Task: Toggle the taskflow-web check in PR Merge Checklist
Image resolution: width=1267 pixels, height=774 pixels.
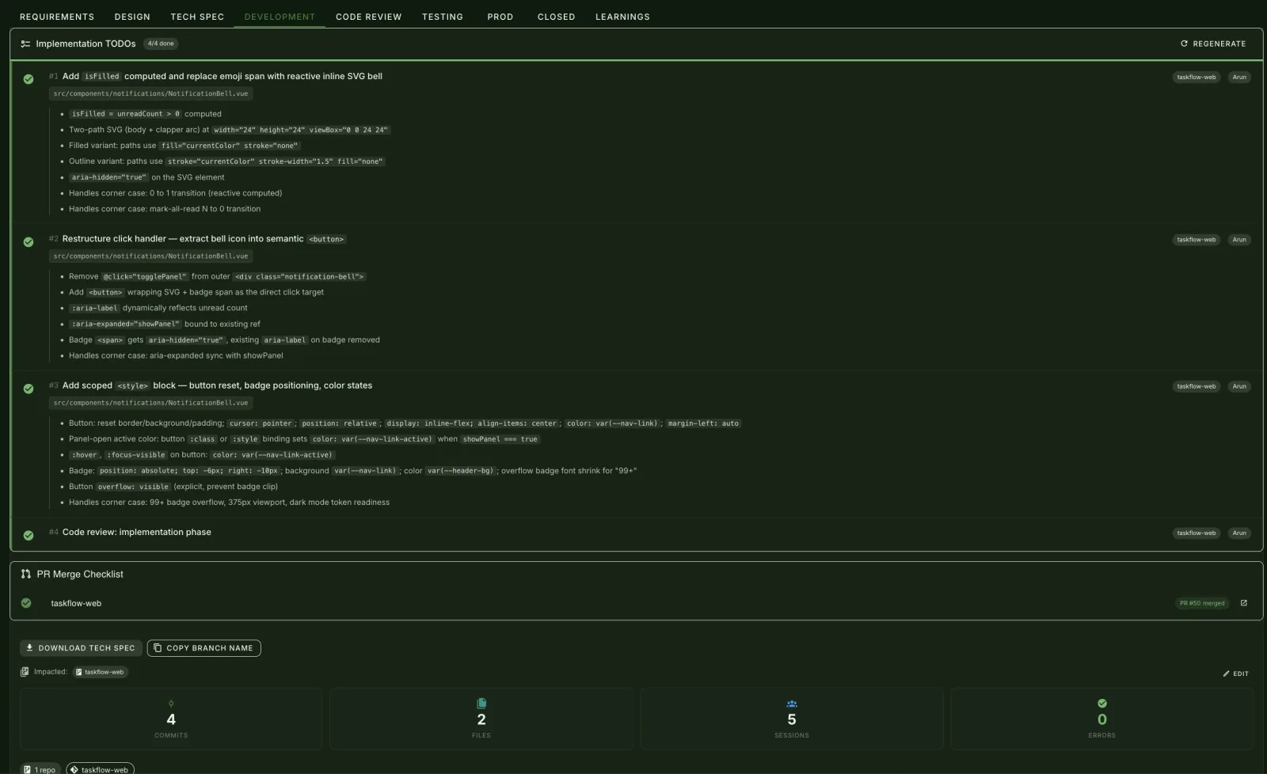Action: point(26,603)
